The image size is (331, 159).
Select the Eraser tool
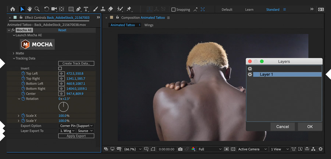(110, 9)
